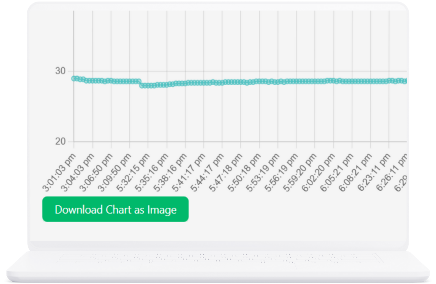
Task: Click the 20 value on the y-axis
Action: [x=60, y=142]
